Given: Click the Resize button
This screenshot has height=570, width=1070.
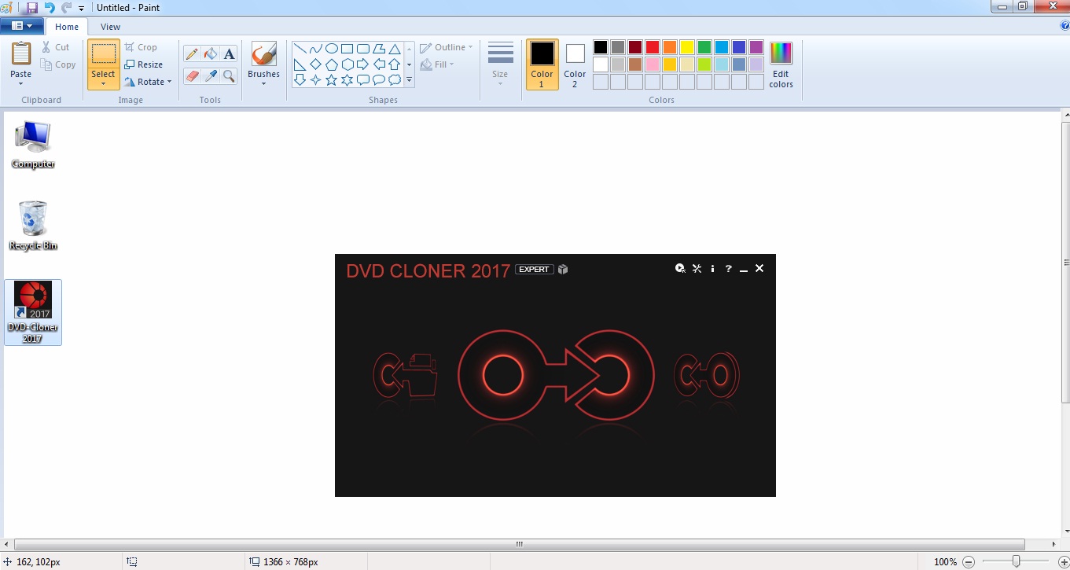Looking at the screenshot, I should click(x=144, y=64).
